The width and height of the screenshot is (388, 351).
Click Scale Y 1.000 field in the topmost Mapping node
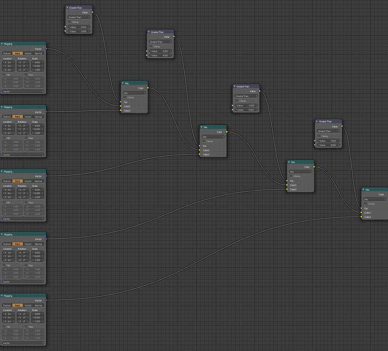[37, 66]
